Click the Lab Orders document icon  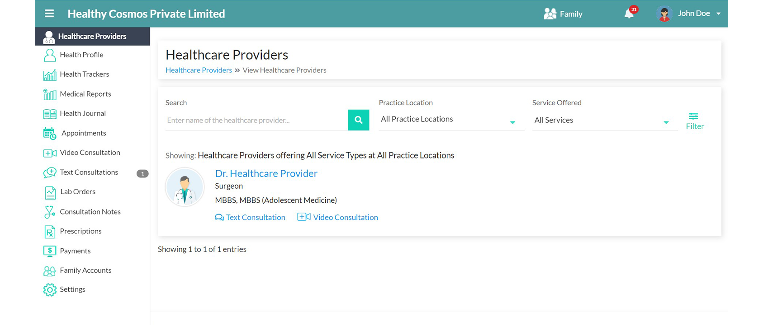pyautogui.click(x=50, y=192)
